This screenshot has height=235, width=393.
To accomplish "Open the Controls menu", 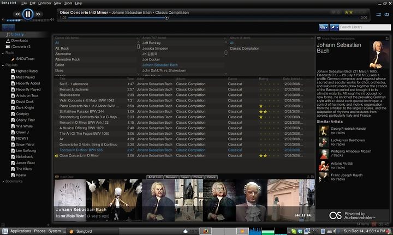I will 44,3.
